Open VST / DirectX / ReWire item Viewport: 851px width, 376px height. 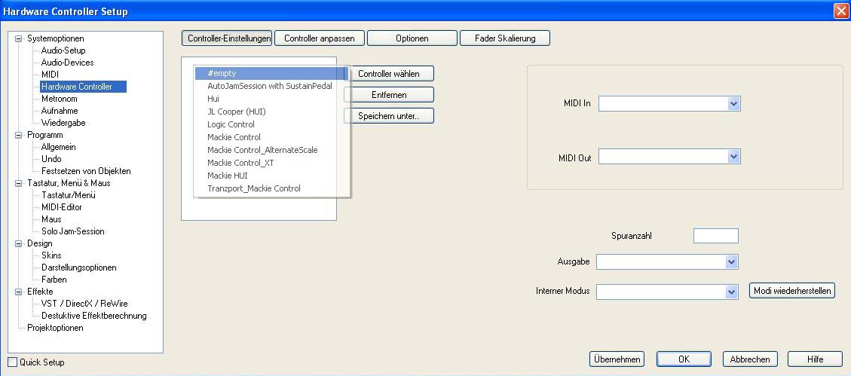pos(84,304)
